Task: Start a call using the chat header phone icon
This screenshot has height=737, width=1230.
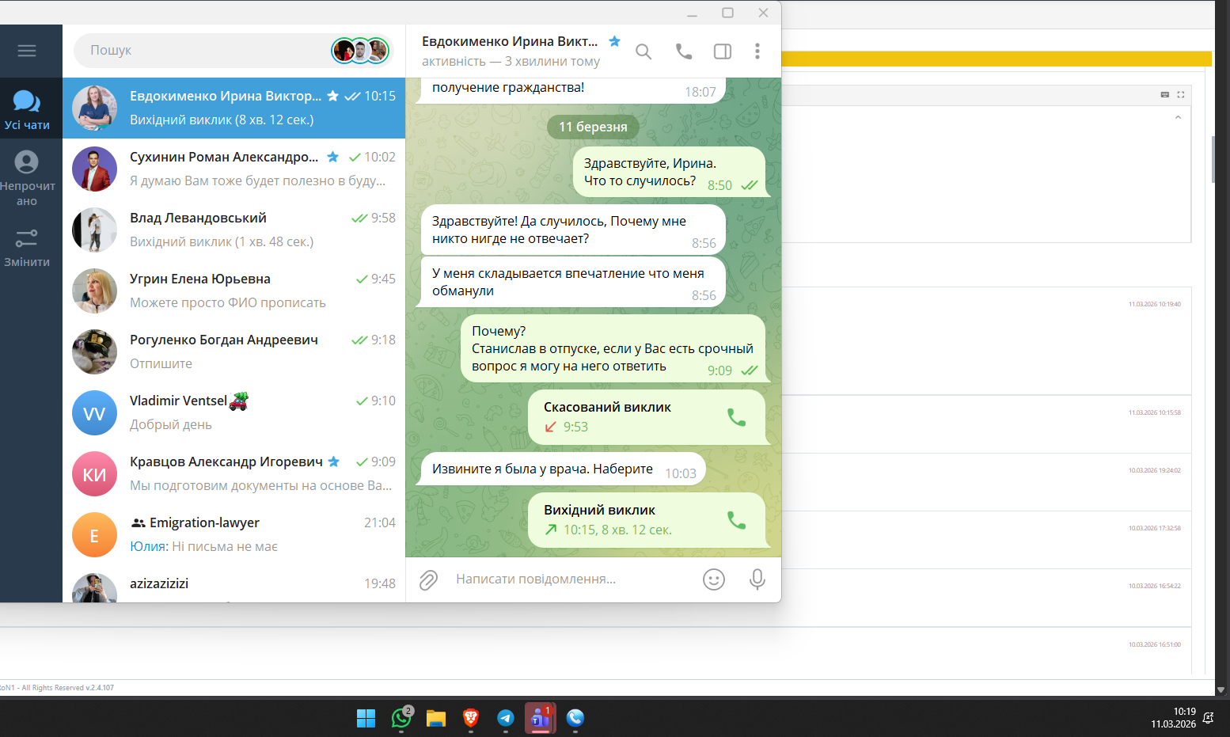Action: click(x=684, y=51)
